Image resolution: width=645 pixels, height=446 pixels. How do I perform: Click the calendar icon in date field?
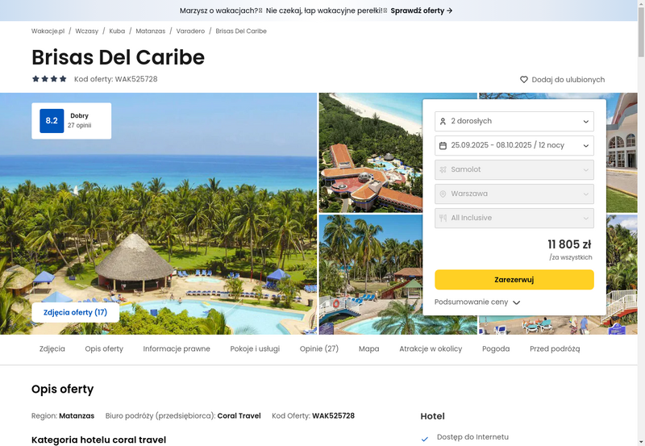point(443,146)
